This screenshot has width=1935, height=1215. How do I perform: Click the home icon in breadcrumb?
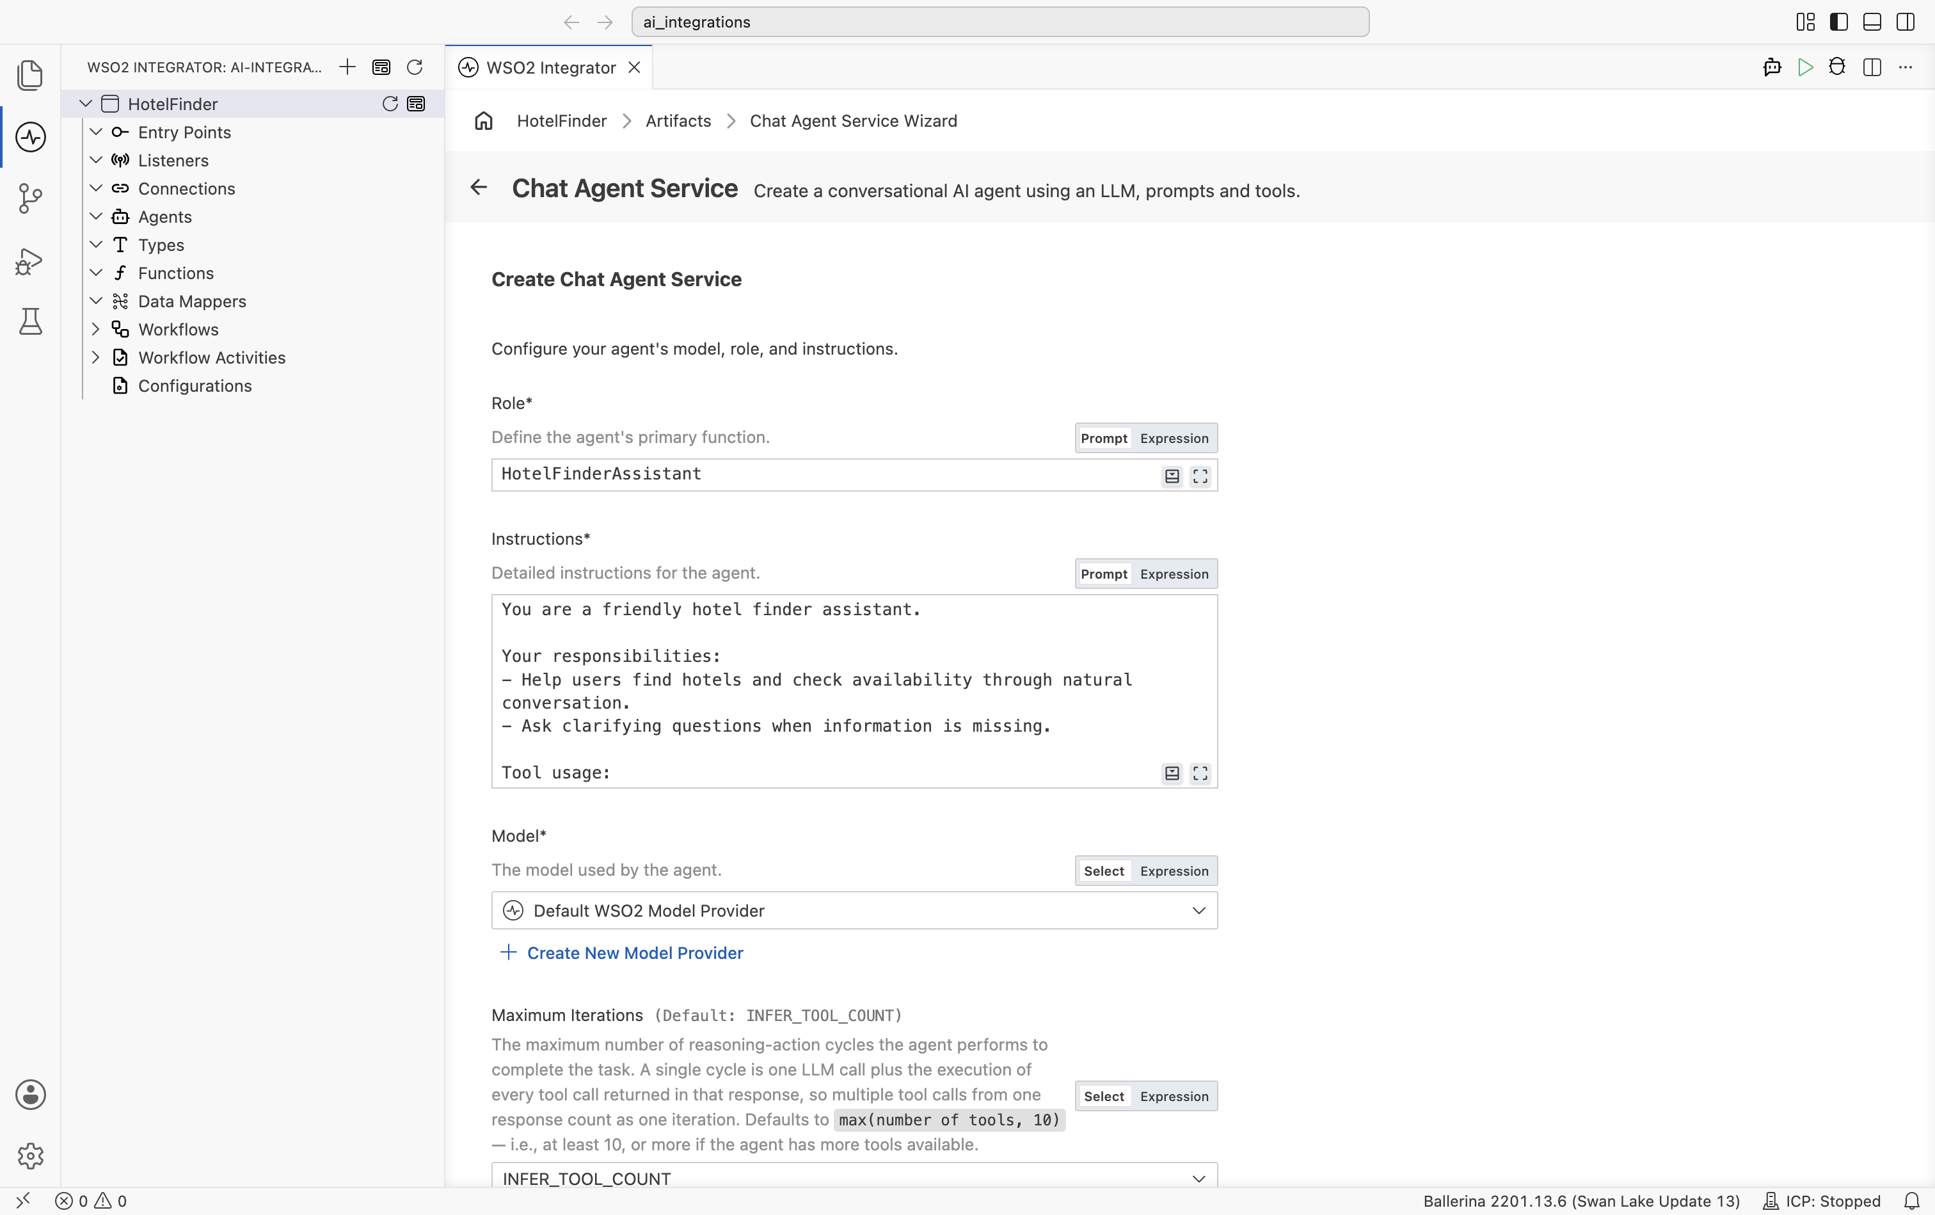coord(484,120)
